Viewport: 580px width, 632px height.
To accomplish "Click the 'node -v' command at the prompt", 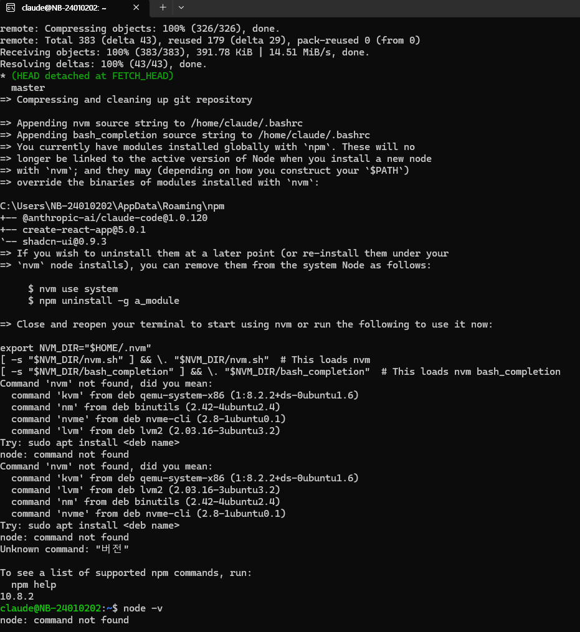I will [143, 608].
